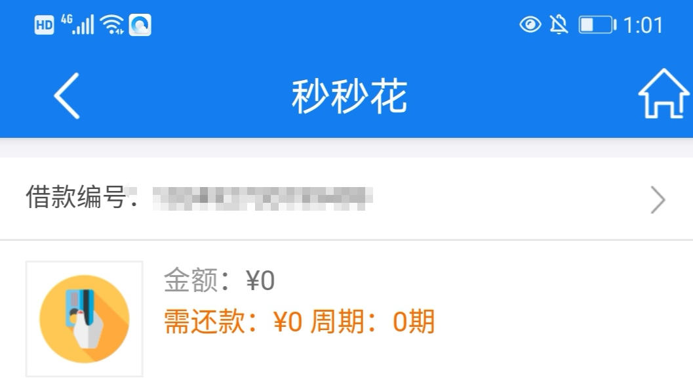Open the card-in-hand loan thumbnail

85,319
